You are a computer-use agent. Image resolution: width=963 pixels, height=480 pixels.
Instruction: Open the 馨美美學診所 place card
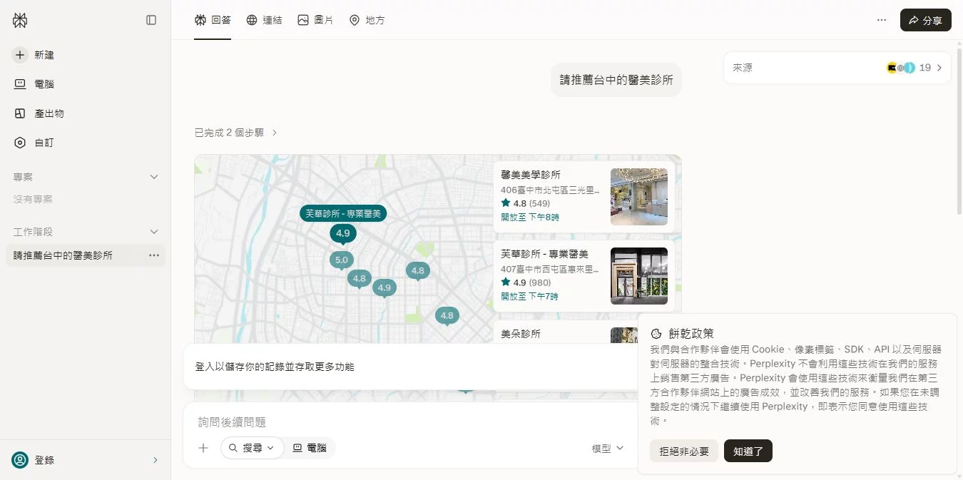click(x=584, y=197)
